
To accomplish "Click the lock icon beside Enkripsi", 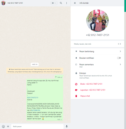I will coord(76,73).
